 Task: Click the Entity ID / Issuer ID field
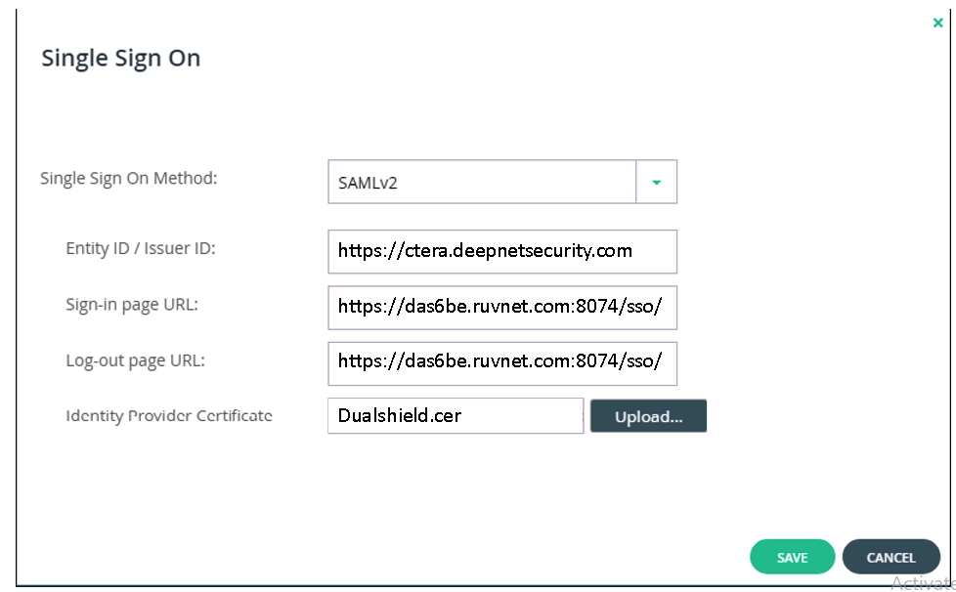coord(501,251)
